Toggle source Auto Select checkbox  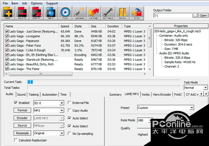69,126
